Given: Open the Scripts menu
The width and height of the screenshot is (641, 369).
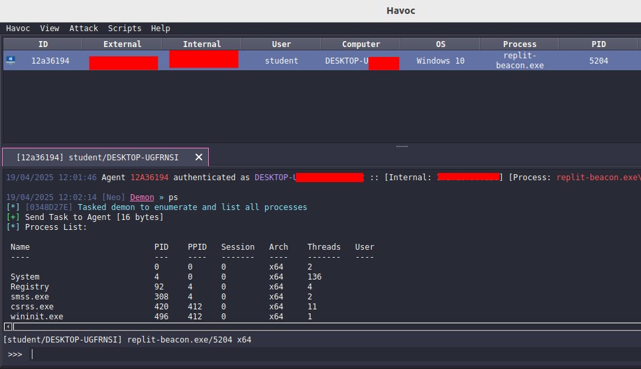Looking at the screenshot, I should (125, 28).
